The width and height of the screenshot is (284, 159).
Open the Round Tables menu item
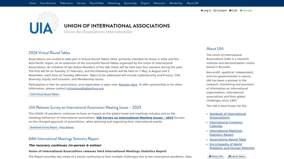(97, 3)
